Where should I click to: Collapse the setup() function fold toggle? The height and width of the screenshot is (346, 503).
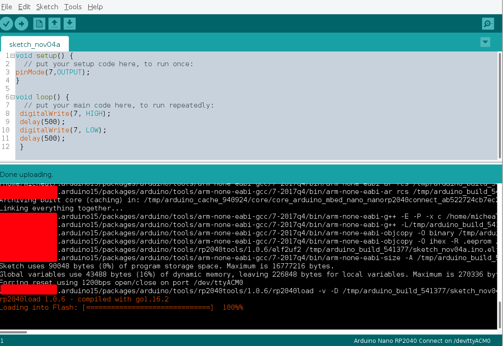13,55
